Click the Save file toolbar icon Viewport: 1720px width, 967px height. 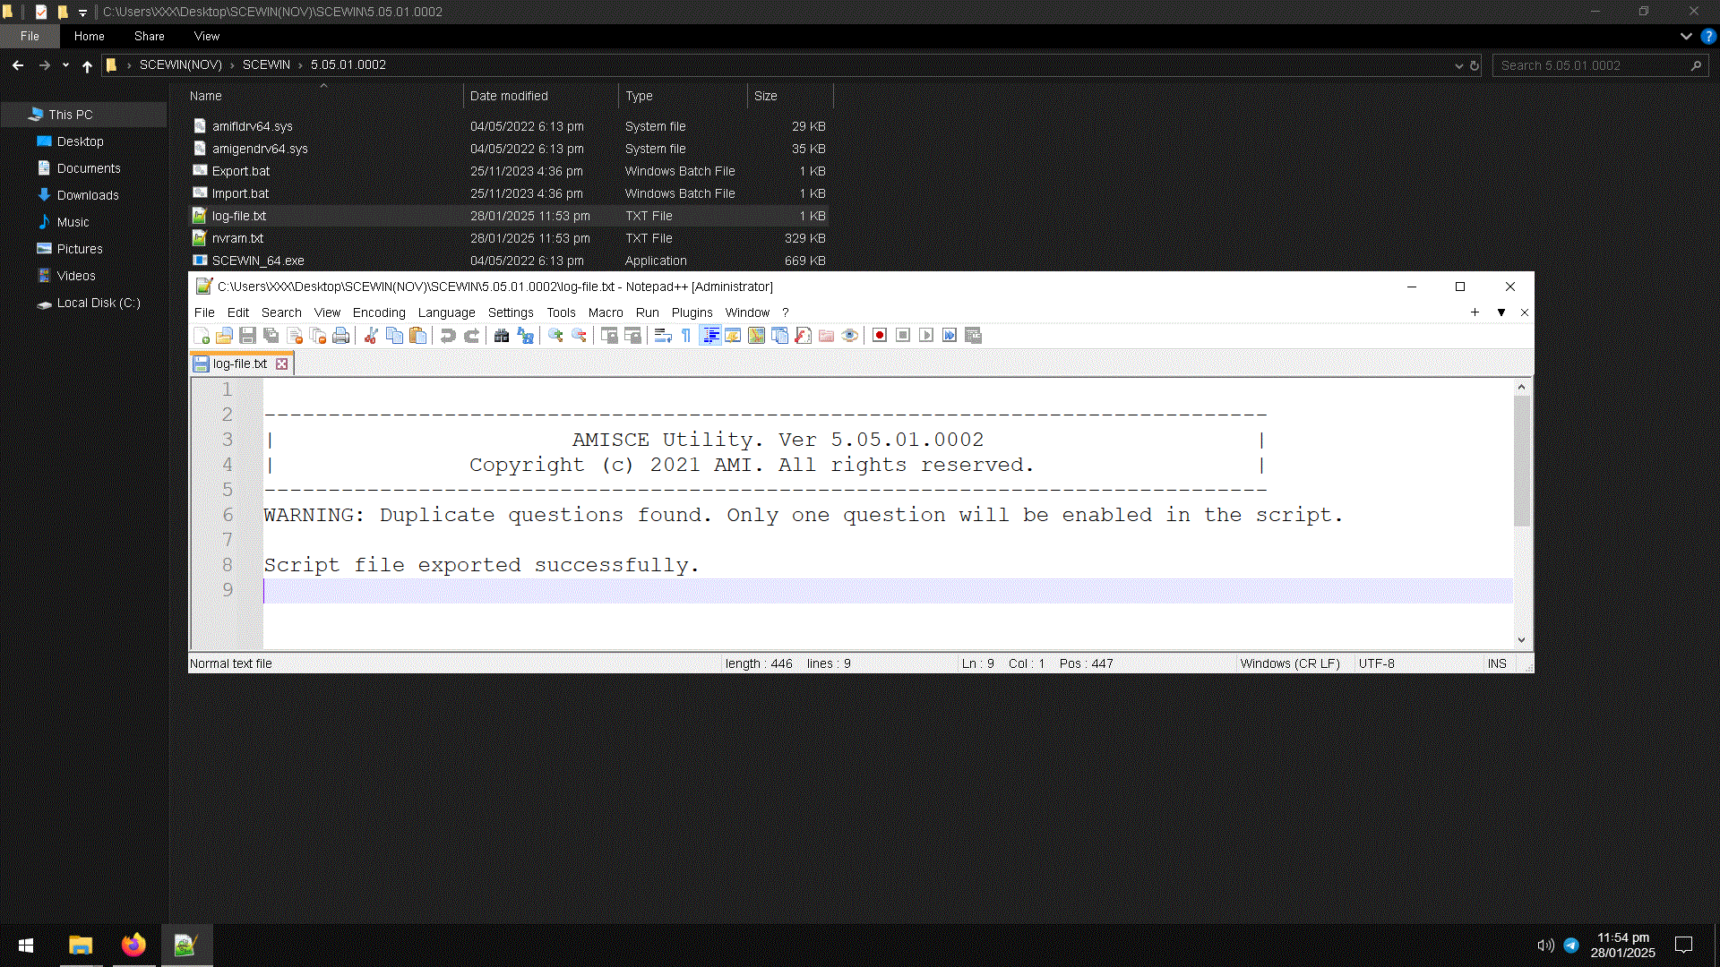(x=248, y=336)
